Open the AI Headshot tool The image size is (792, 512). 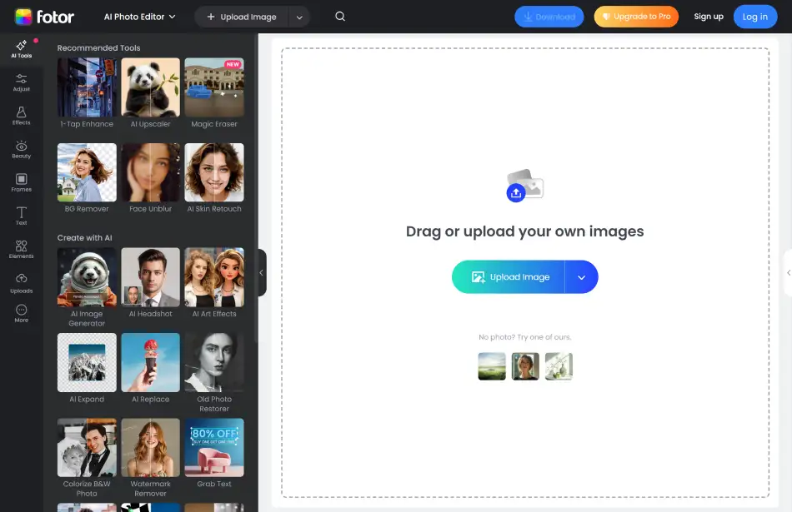pyautogui.click(x=150, y=277)
